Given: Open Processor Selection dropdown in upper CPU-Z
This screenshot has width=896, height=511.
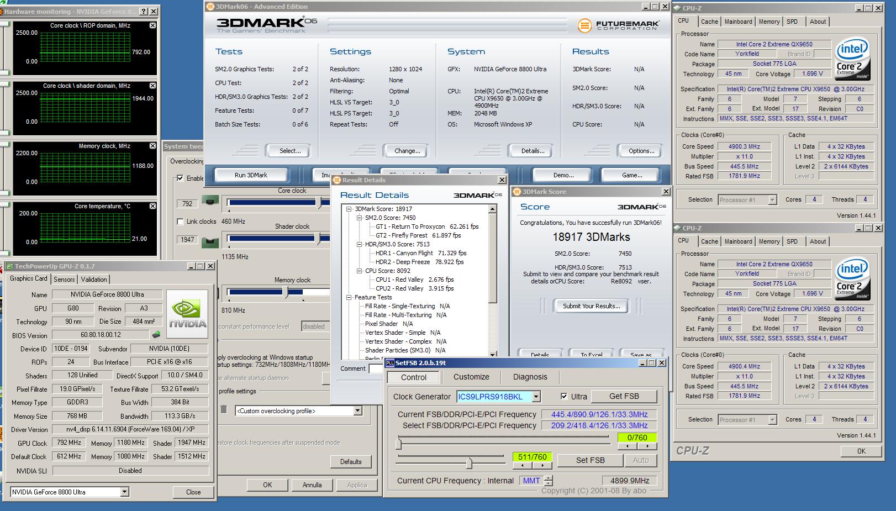Looking at the screenshot, I should [x=772, y=200].
